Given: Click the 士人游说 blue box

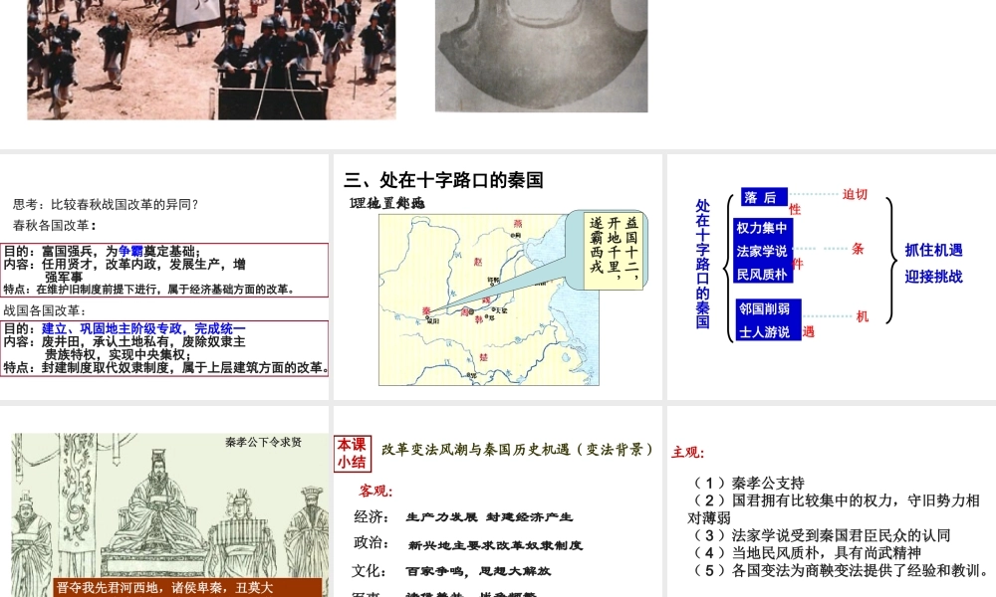Looking at the screenshot, I should pos(767,331).
